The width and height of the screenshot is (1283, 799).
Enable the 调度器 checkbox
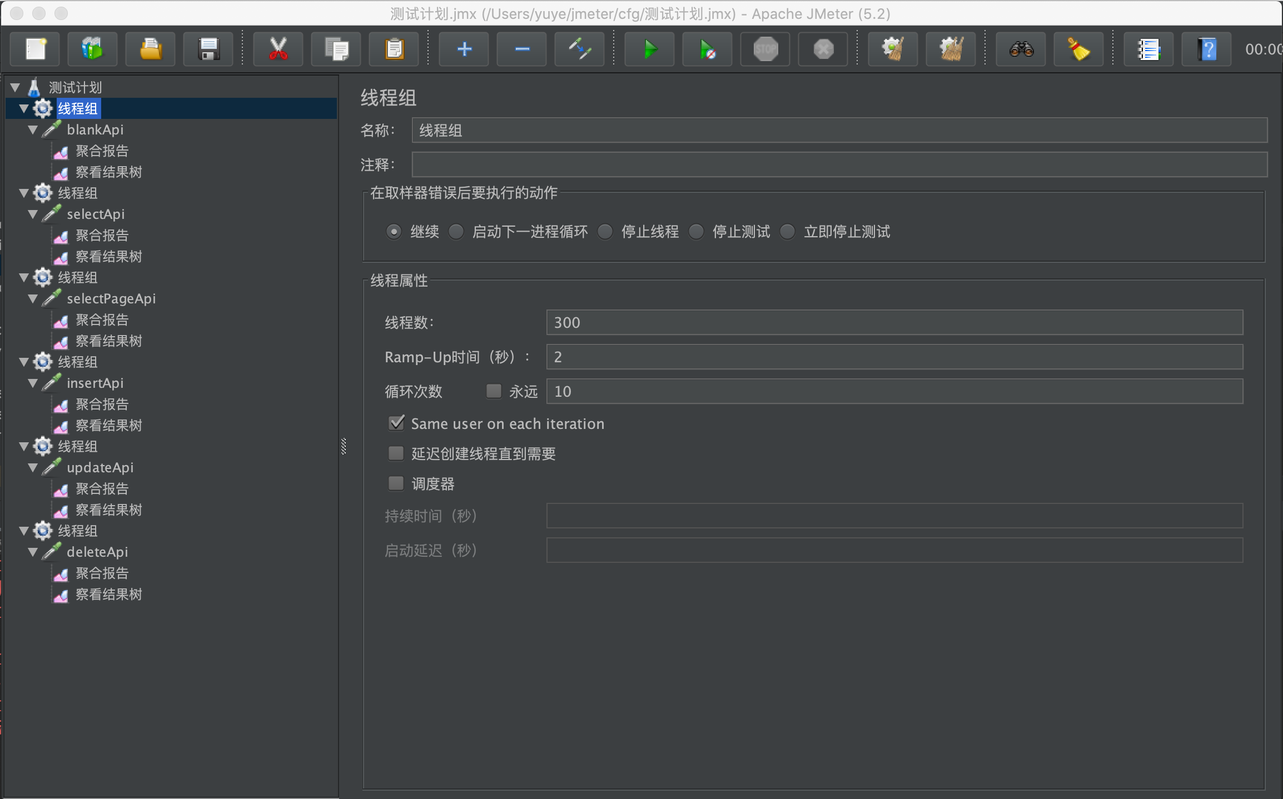(396, 483)
